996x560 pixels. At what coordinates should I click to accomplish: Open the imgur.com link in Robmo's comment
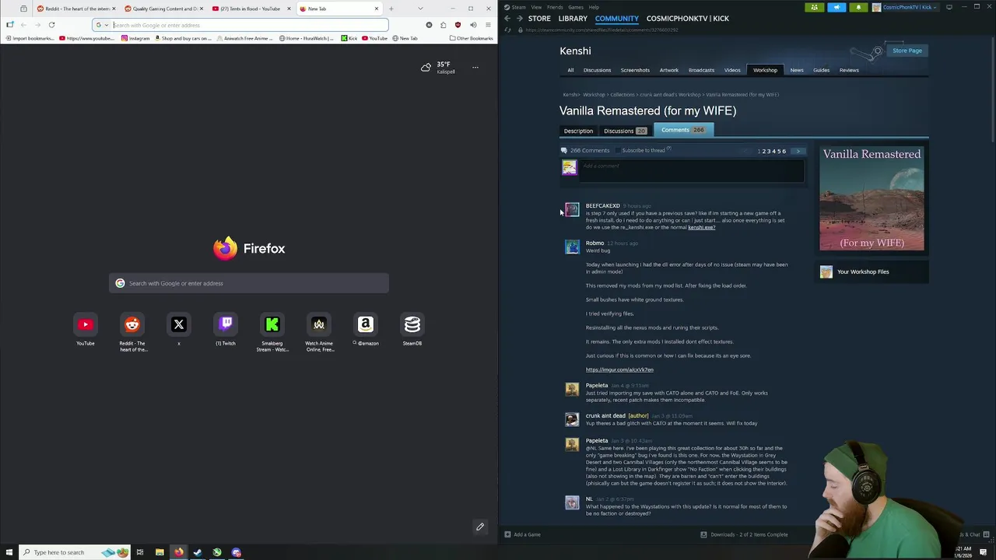619,369
